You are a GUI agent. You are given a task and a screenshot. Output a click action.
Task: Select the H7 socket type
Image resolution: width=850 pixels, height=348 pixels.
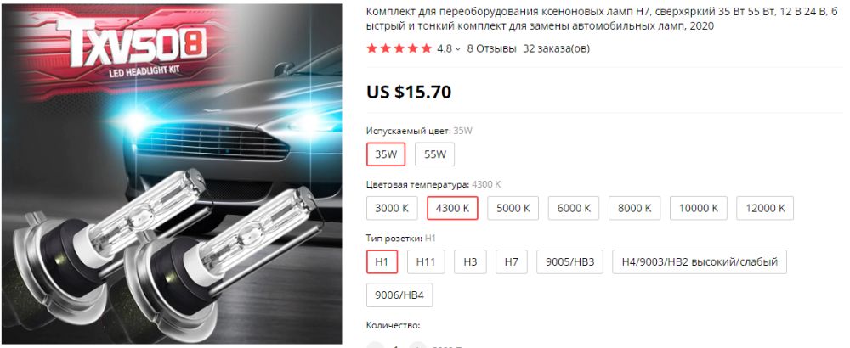coord(511,262)
